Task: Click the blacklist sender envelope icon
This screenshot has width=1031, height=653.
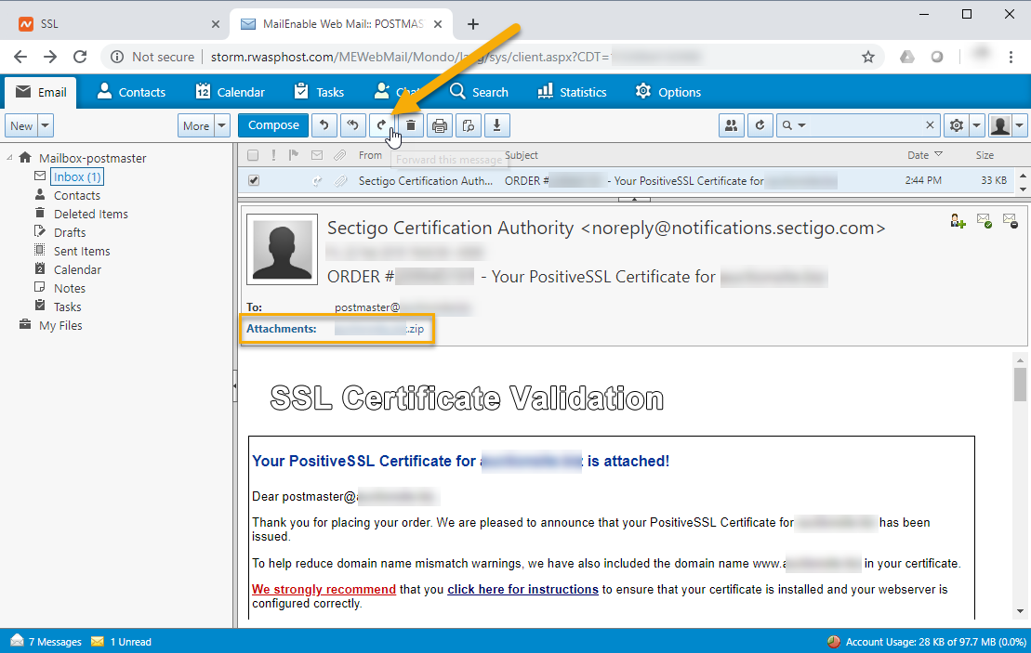Action: pos(1011,221)
